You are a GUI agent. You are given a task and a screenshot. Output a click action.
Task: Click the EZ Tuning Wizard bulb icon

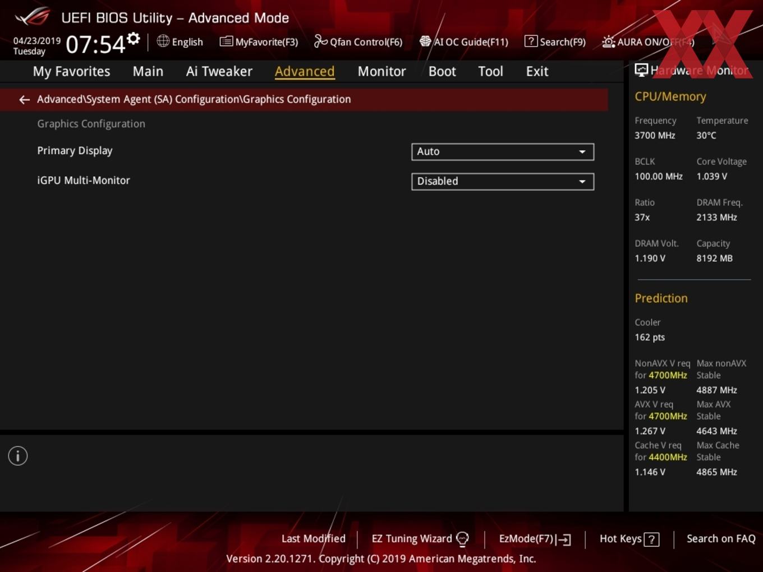click(x=462, y=539)
